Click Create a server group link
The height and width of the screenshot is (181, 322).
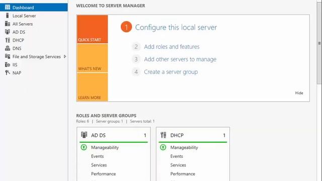(171, 72)
